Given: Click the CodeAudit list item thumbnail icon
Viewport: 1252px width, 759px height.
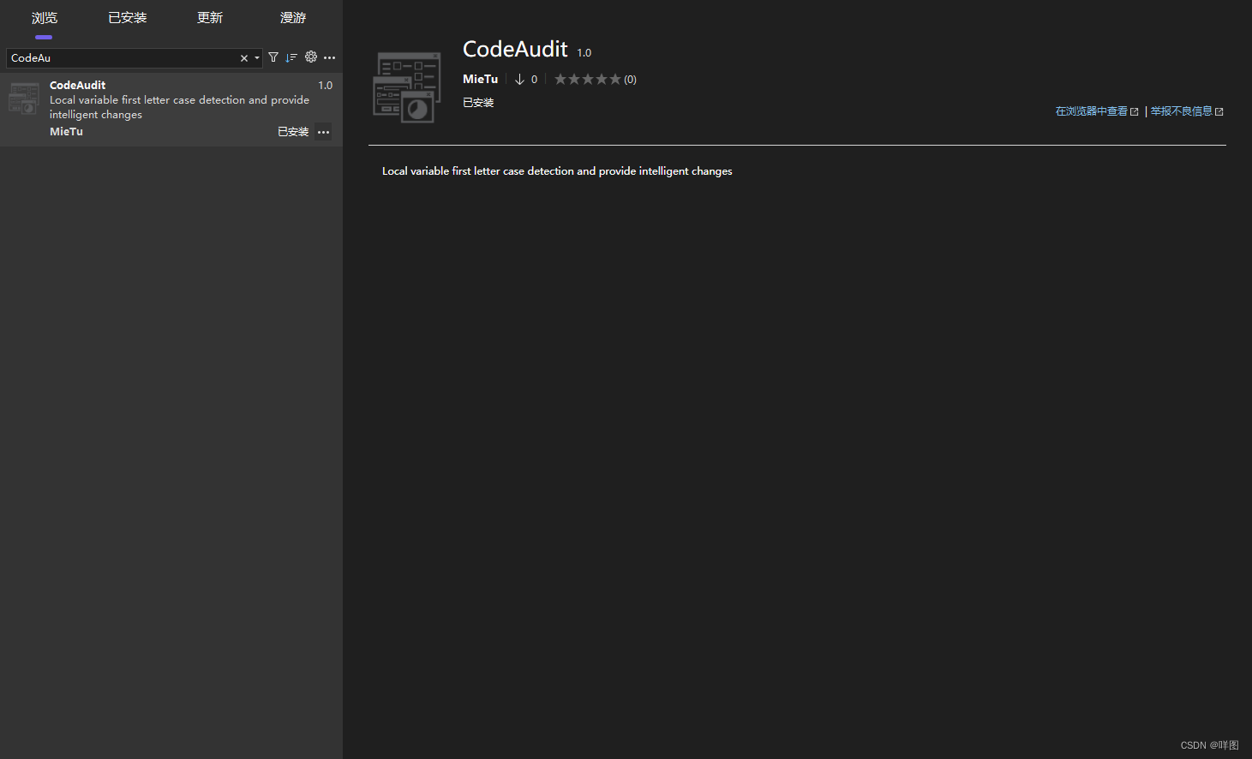Looking at the screenshot, I should click(24, 99).
